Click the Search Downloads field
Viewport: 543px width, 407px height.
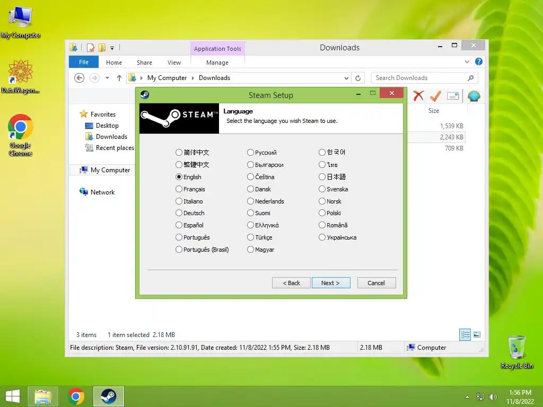(x=425, y=78)
